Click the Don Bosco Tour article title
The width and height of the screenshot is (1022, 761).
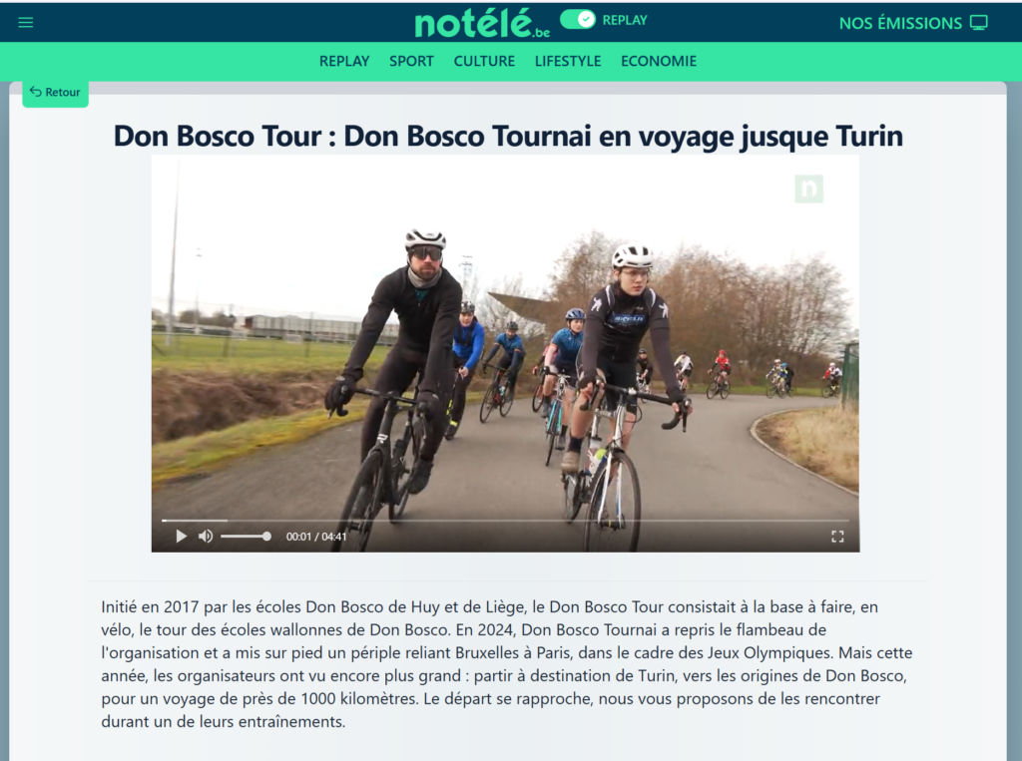pos(508,137)
